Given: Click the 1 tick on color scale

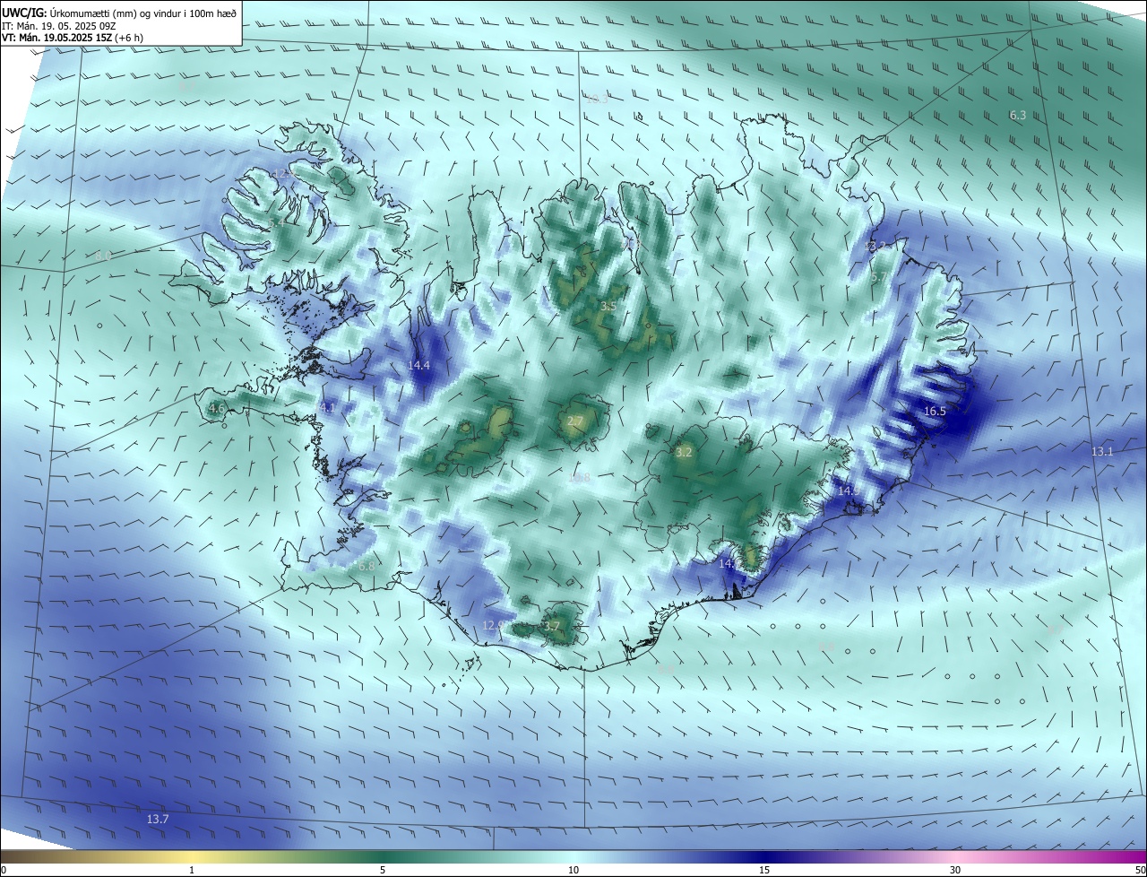Looking at the screenshot, I should click(x=192, y=870).
